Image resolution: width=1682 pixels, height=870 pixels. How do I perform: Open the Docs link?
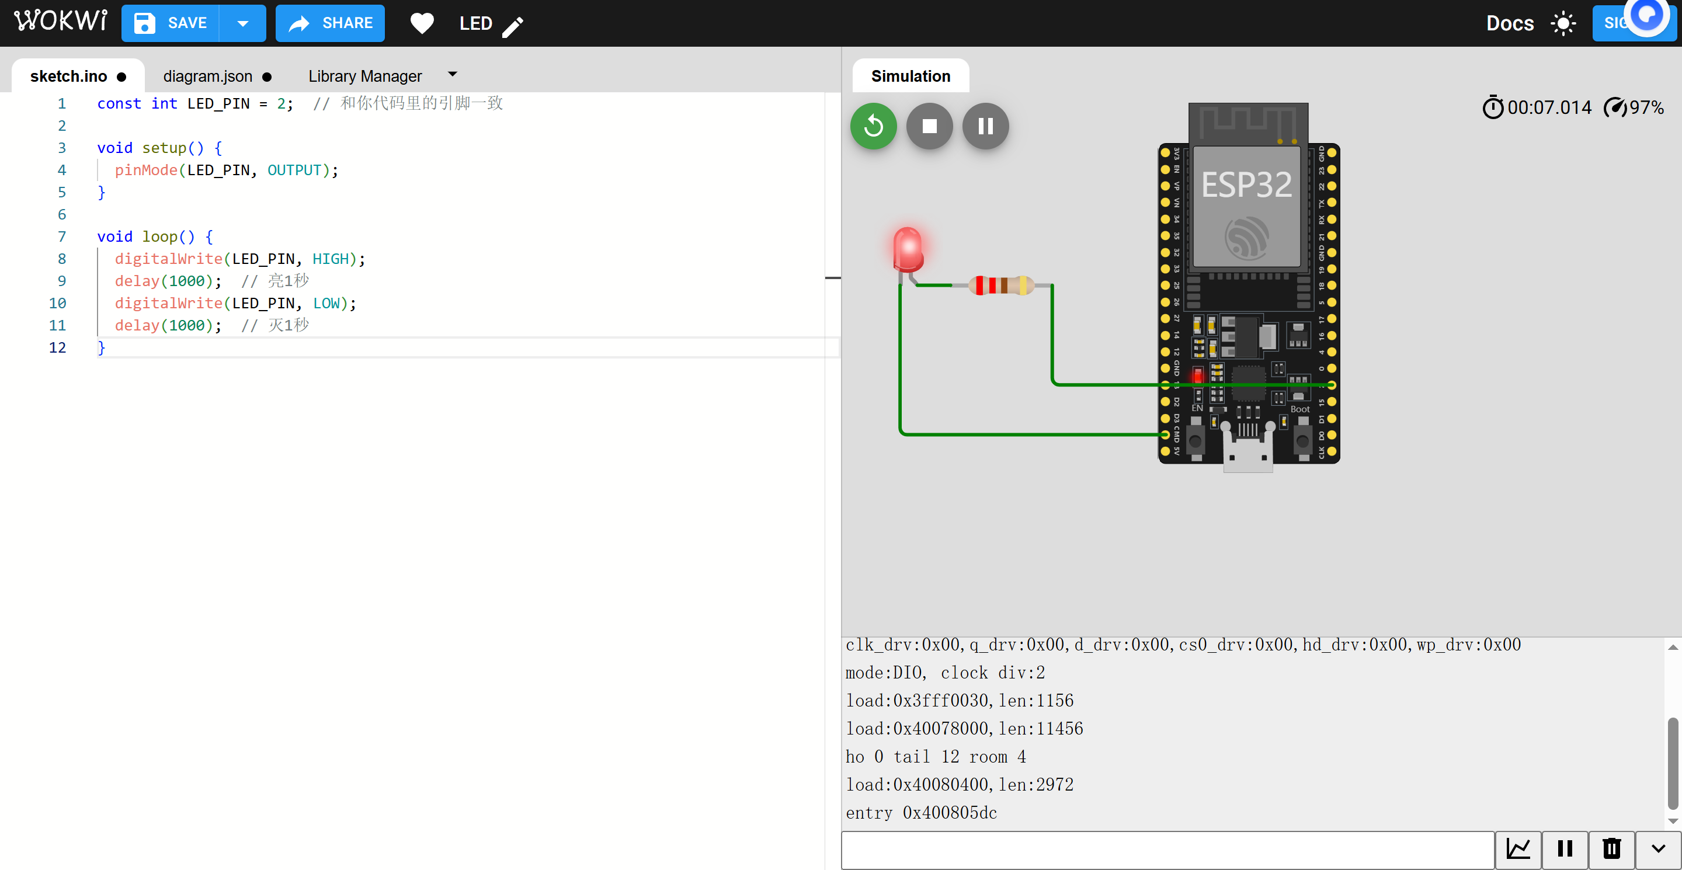pos(1510,23)
